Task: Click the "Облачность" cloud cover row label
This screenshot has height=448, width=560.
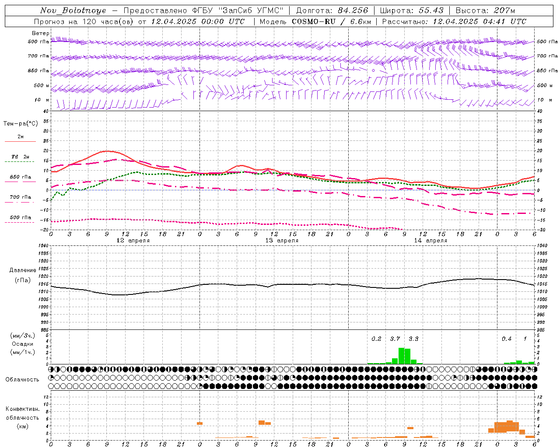Action: click(22, 380)
